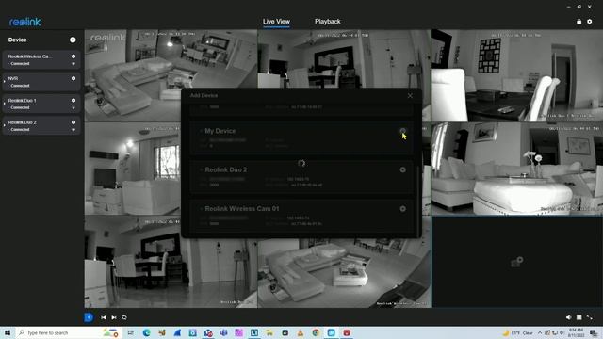Viewport: 603px width, 339px height.
Task: Add My Device using its plus button
Action: pyautogui.click(x=402, y=131)
